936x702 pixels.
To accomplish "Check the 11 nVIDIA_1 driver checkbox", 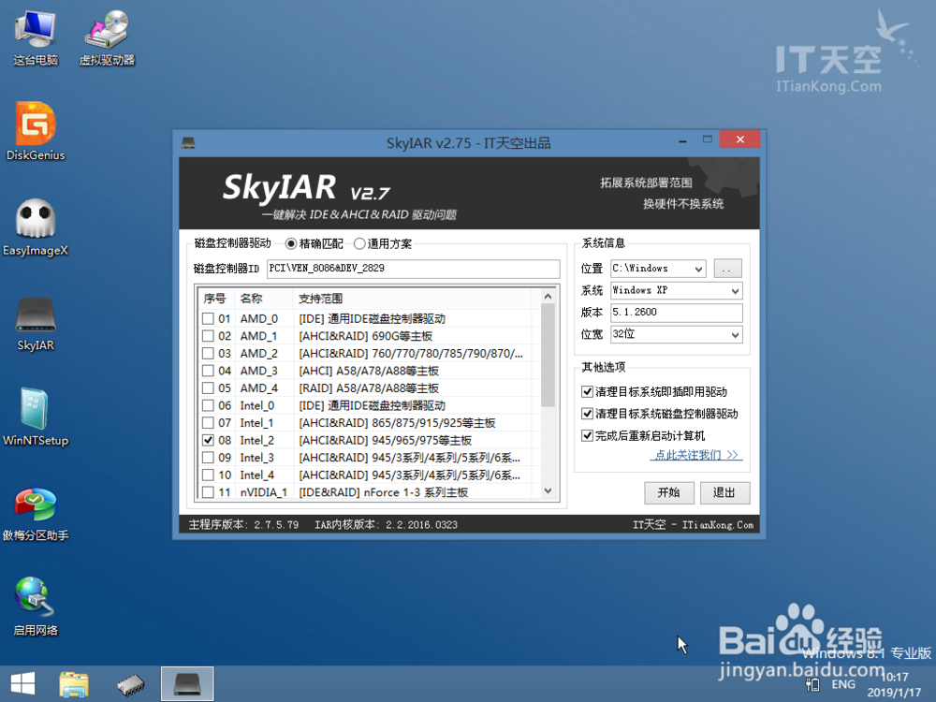I will 208,492.
